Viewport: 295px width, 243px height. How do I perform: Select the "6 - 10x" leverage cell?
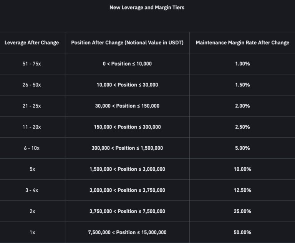32,148
